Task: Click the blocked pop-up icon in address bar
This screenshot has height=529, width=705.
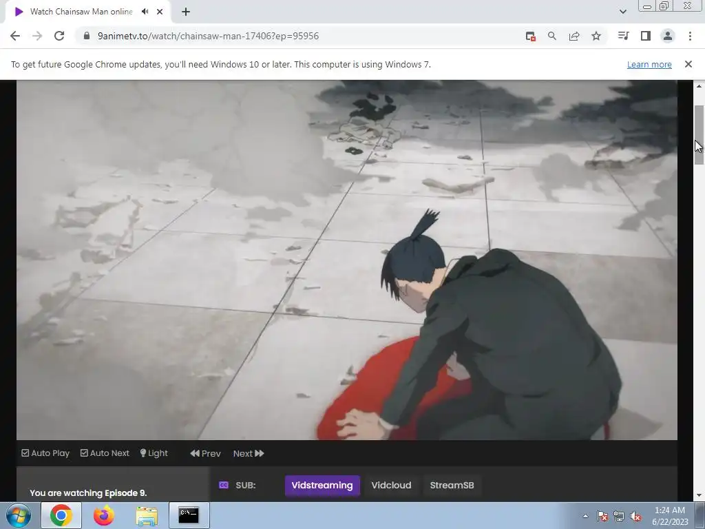Action: click(x=531, y=37)
